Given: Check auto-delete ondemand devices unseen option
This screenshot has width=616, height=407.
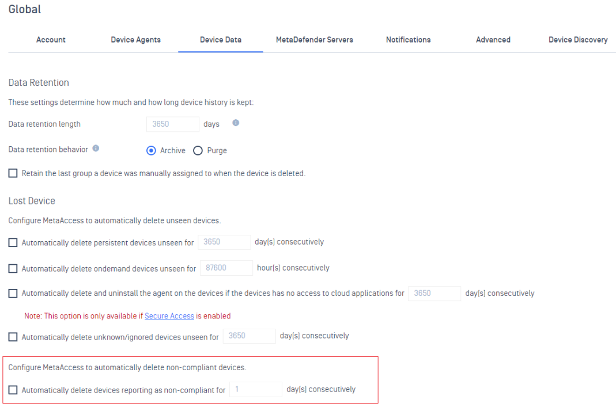Looking at the screenshot, I should click(x=13, y=268).
